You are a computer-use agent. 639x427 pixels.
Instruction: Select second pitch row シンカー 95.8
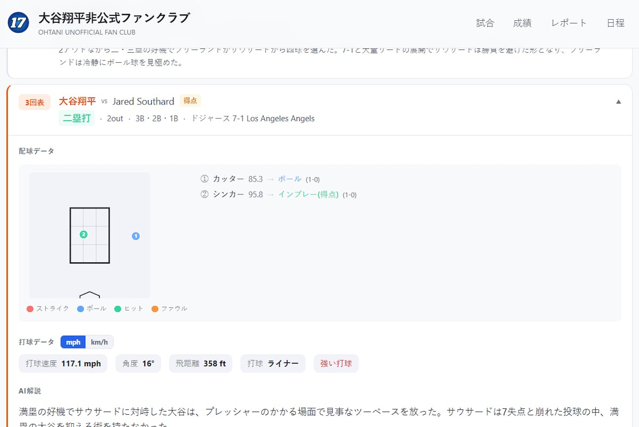[278, 195]
